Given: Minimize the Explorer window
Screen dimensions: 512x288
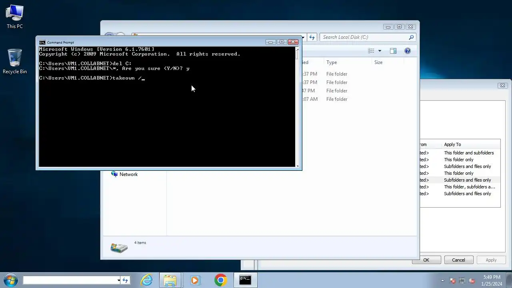Looking at the screenshot, I should (x=388, y=27).
